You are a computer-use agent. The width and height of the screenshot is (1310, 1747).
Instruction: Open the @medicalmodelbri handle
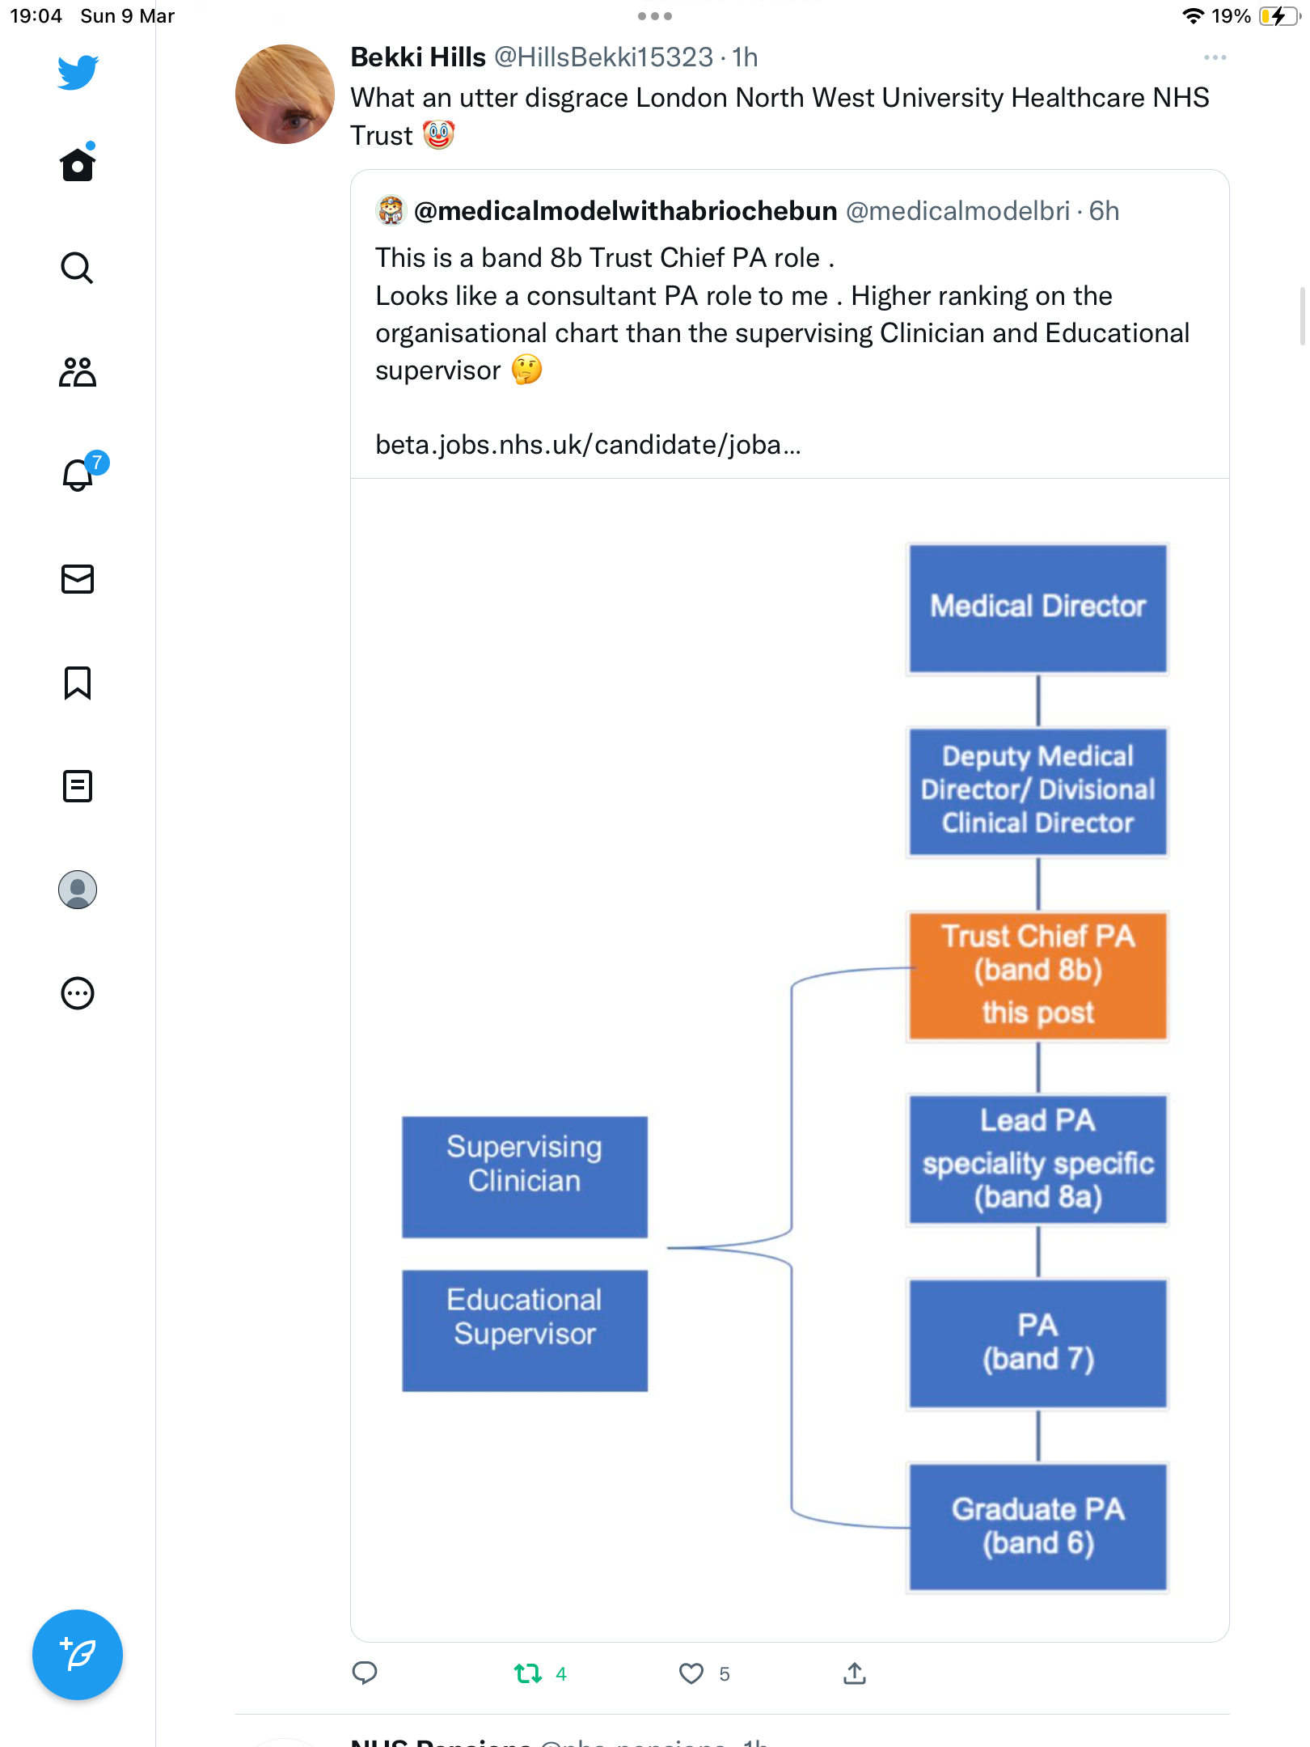(x=957, y=211)
